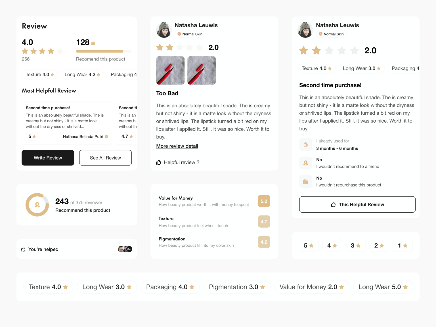Click the thumbs-up next to 'Helpful review ?'
Screen dimensions: 436x327
pos(158,162)
